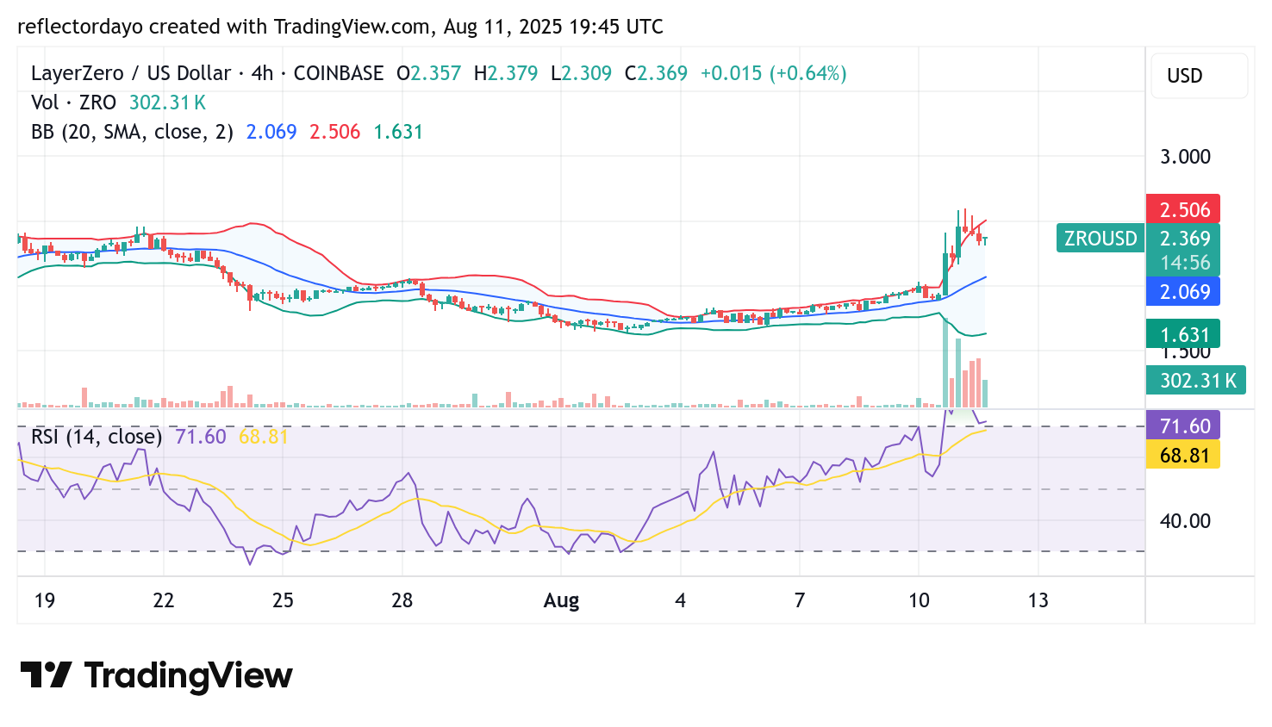Click the yellow 68.81 RSI average label

(1183, 454)
